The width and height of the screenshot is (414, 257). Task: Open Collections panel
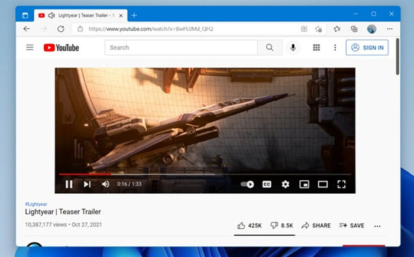click(x=354, y=29)
